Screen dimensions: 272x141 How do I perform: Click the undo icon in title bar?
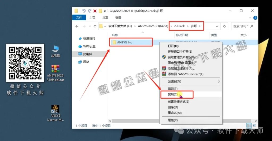tap(84, 11)
